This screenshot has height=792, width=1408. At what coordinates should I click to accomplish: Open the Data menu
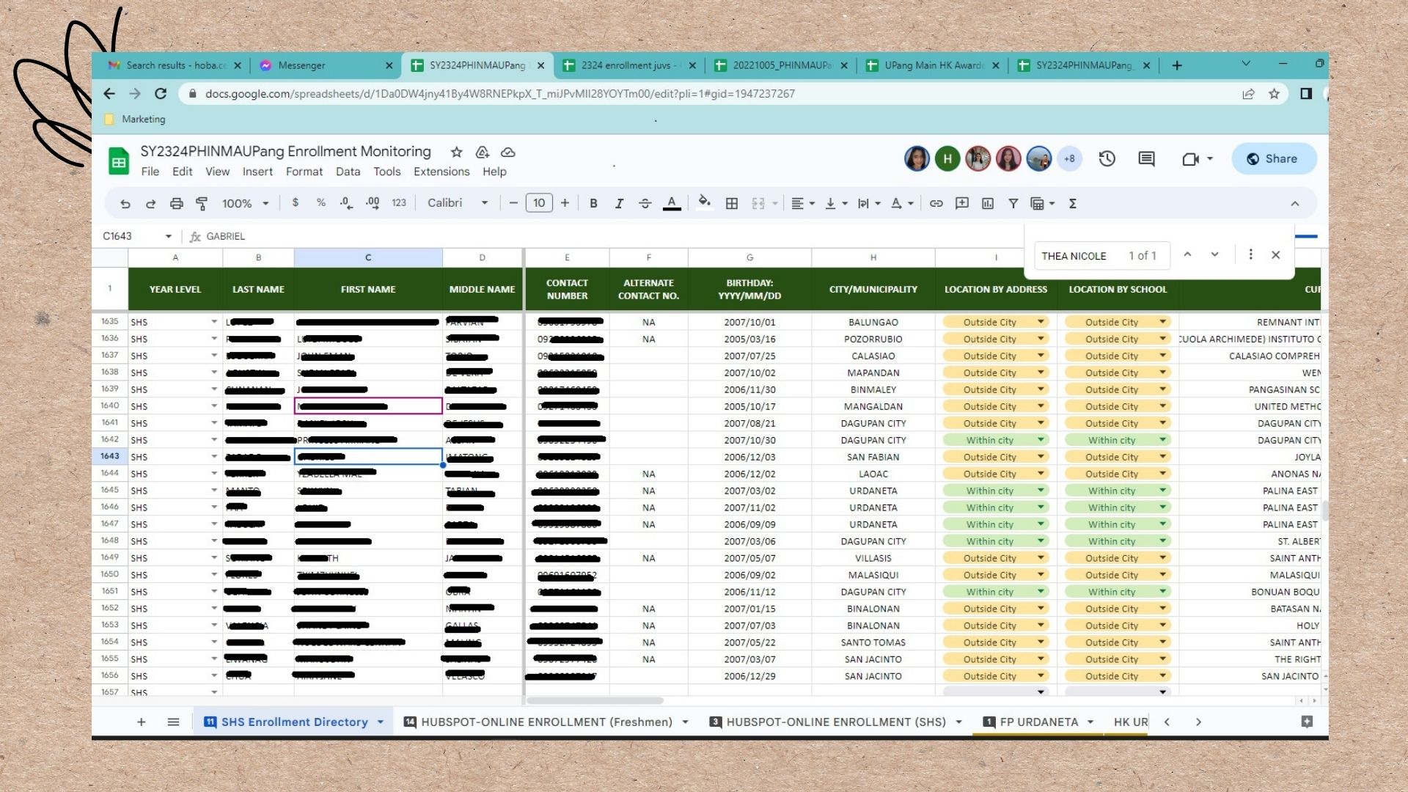pos(348,172)
